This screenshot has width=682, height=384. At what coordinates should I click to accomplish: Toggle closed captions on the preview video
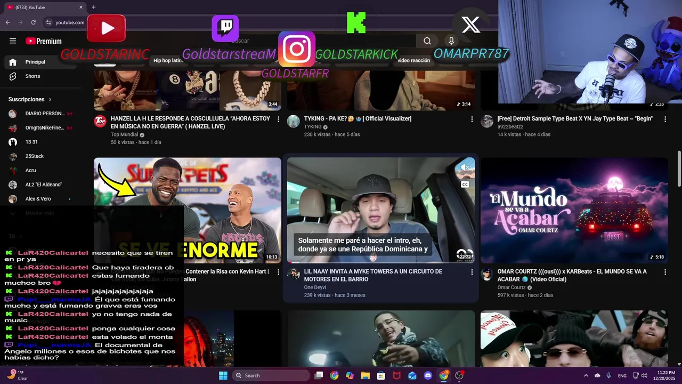tap(465, 184)
